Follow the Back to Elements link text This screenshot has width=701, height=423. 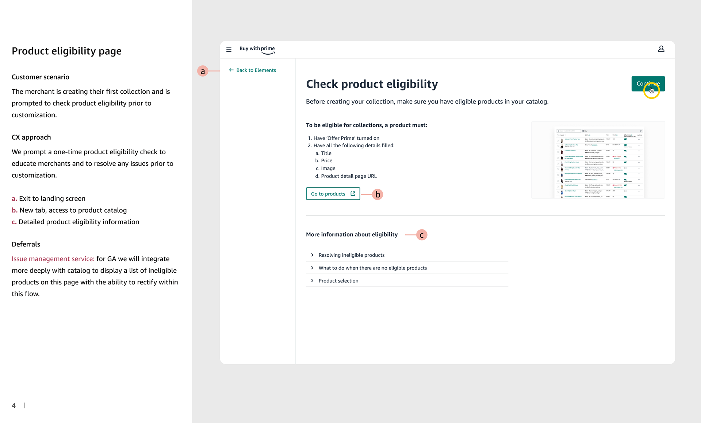tap(256, 70)
